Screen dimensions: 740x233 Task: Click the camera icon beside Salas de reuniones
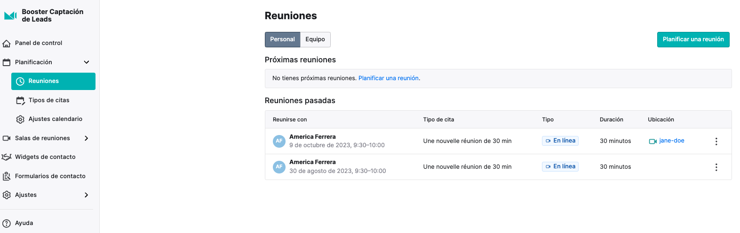point(7,138)
